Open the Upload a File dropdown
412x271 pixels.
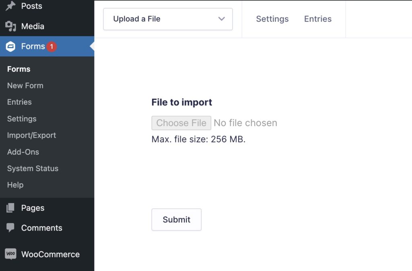pyautogui.click(x=168, y=19)
